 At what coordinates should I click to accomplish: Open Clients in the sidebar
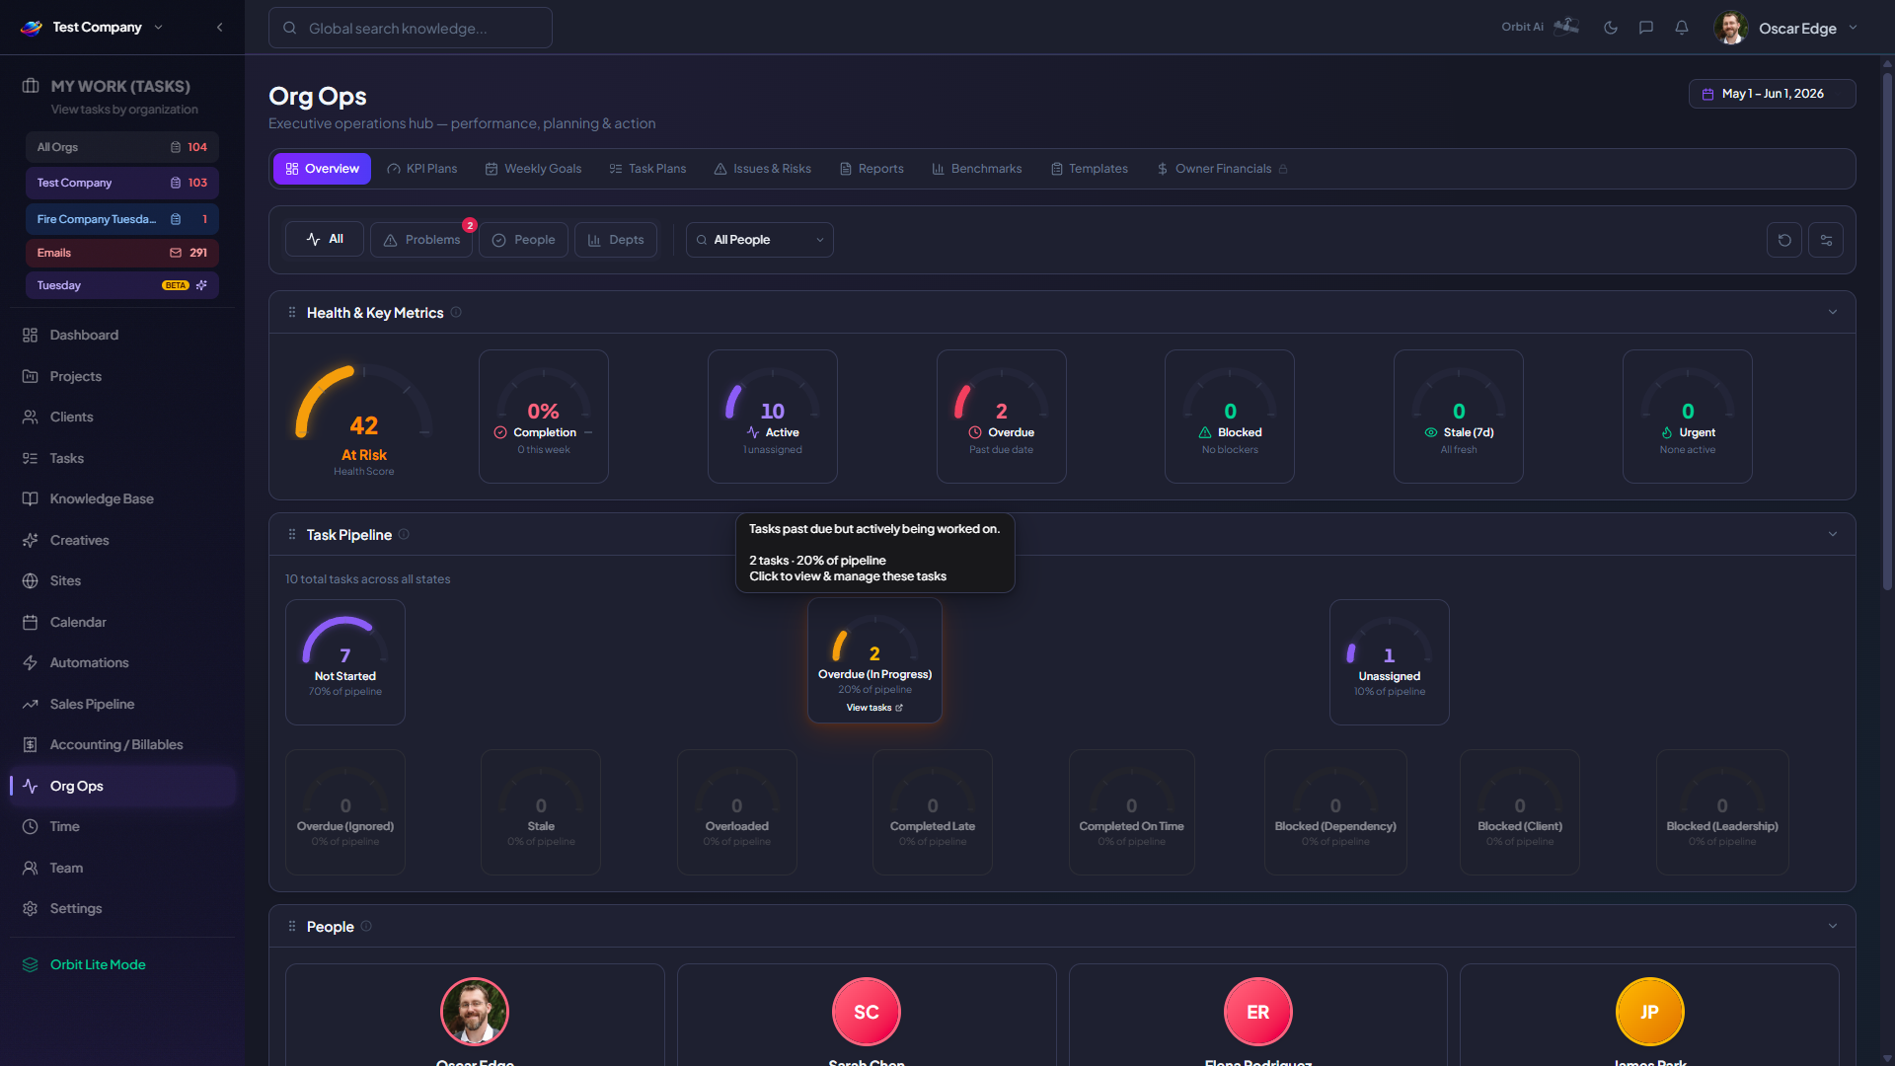click(122, 418)
